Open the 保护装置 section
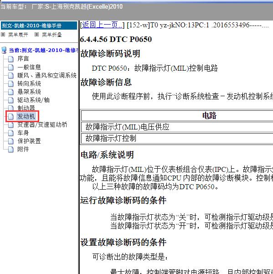This screenshot has height=274, width=273. 29,141
